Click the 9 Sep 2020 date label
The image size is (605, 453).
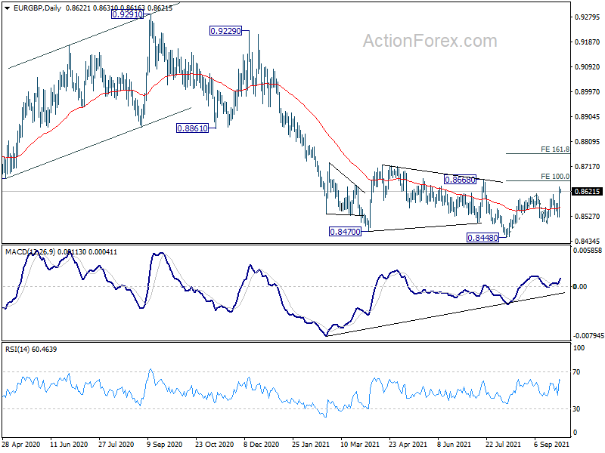click(x=165, y=444)
